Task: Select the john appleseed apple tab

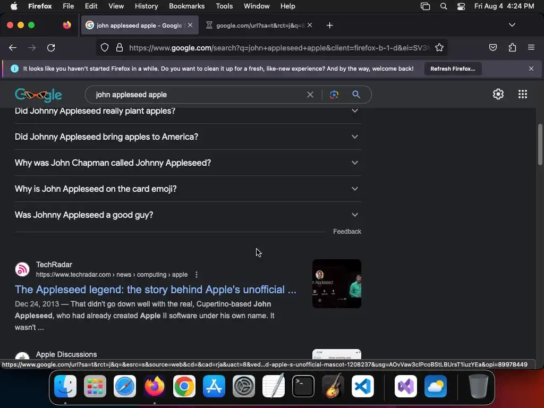Action: tap(140, 25)
